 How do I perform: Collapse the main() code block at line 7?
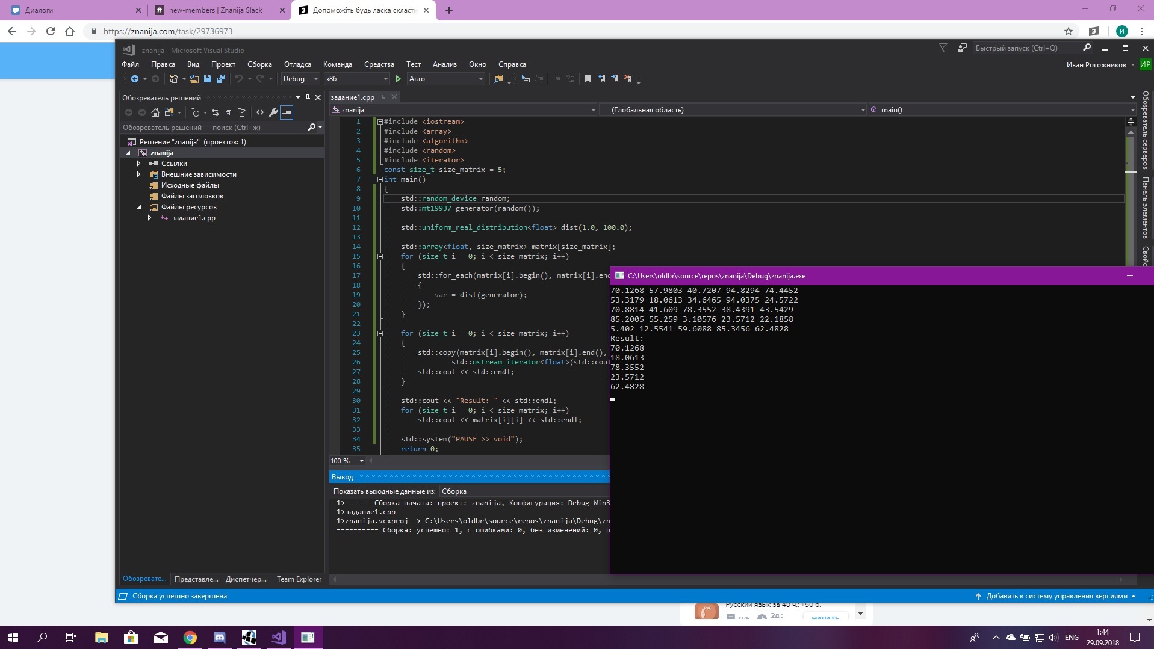click(x=380, y=179)
